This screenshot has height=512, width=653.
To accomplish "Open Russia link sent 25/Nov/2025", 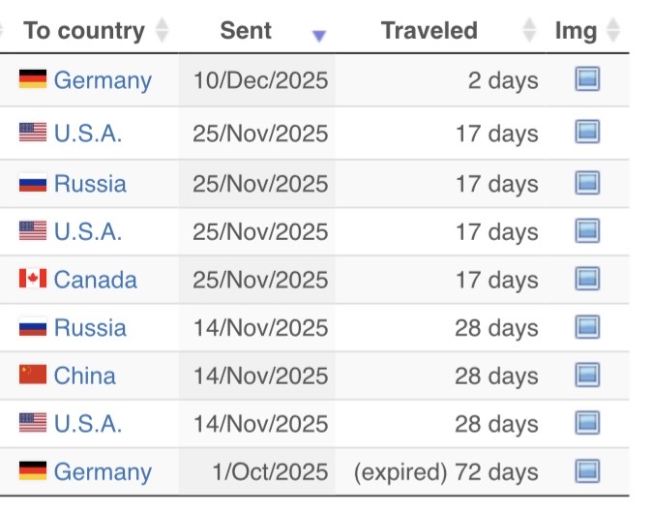I will tap(90, 183).
